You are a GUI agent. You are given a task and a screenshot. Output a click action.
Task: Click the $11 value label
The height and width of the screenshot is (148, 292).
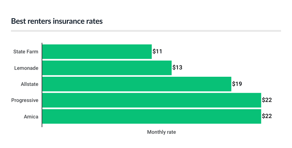click(157, 52)
